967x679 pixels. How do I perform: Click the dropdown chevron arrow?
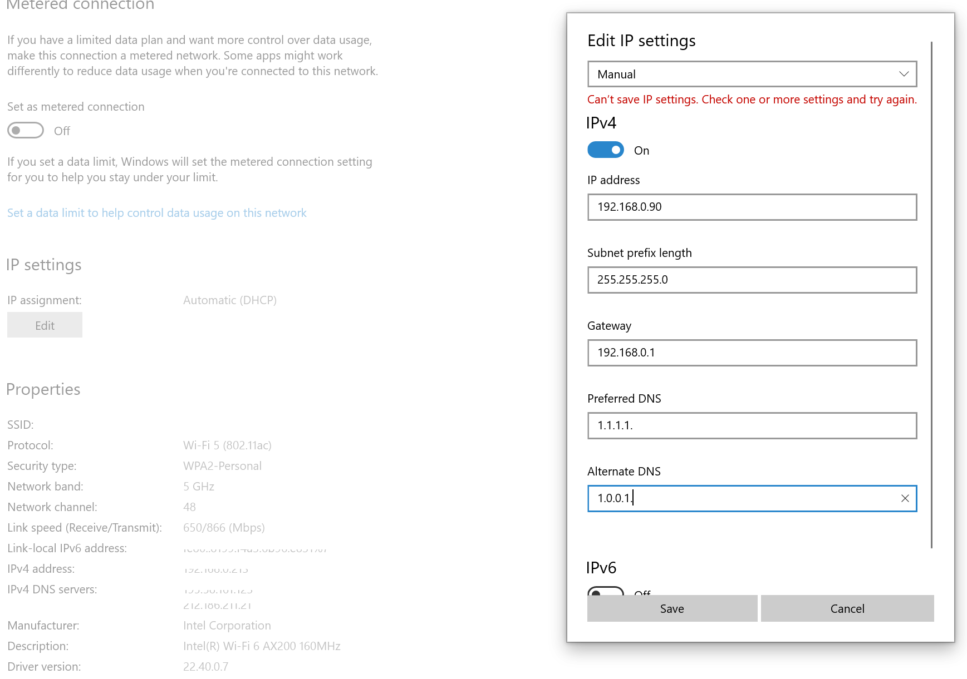pos(904,74)
